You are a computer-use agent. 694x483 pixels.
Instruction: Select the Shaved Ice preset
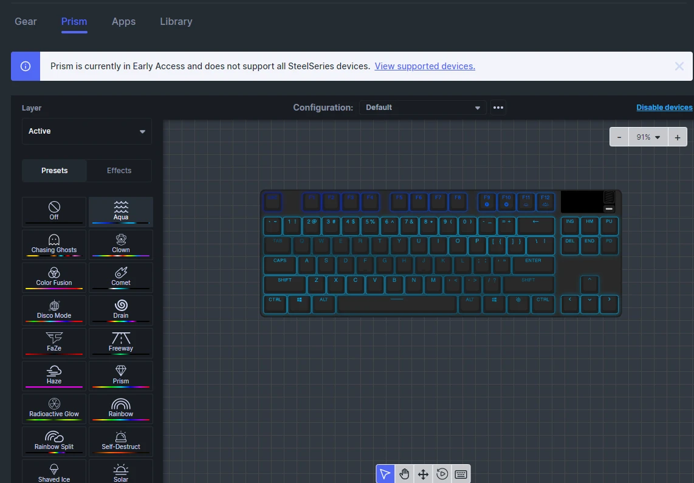[54, 471]
